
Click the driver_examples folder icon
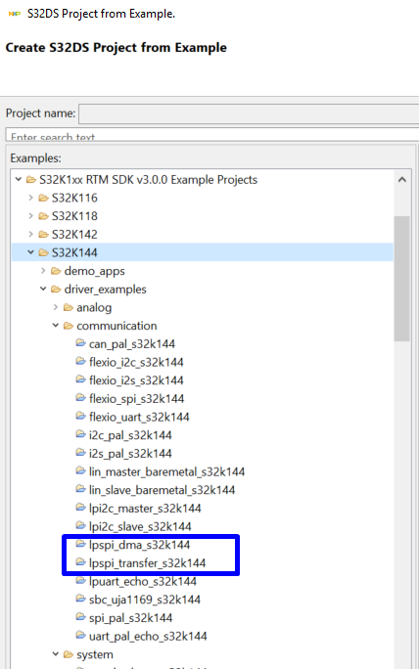pyautogui.click(x=56, y=290)
